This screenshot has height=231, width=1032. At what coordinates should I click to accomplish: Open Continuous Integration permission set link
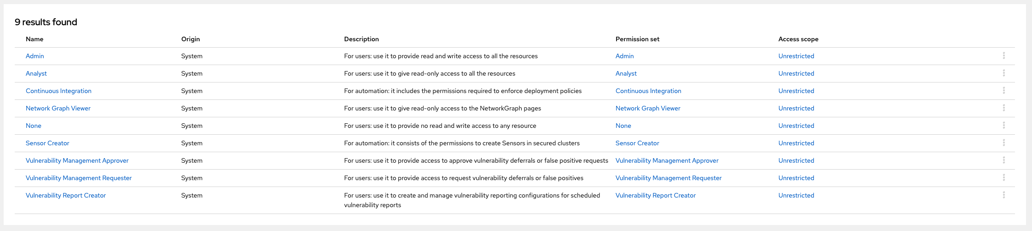tap(648, 91)
